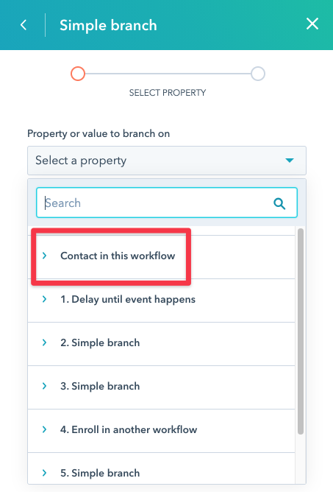Open the Select a property dropdown

167,161
